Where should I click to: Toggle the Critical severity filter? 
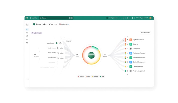(81, 76)
